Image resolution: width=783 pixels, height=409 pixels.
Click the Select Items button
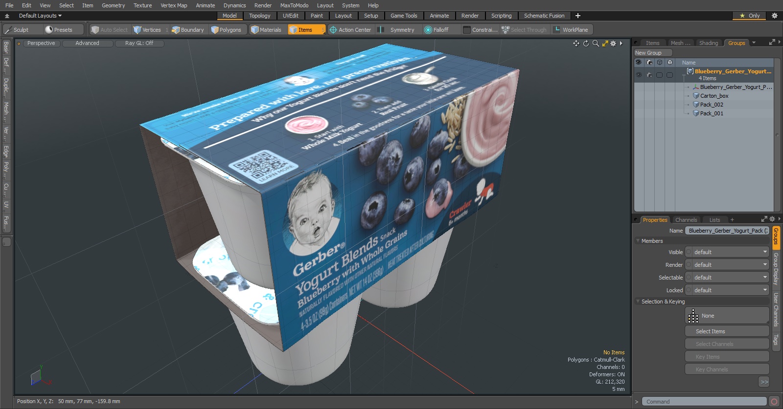point(727,331)
